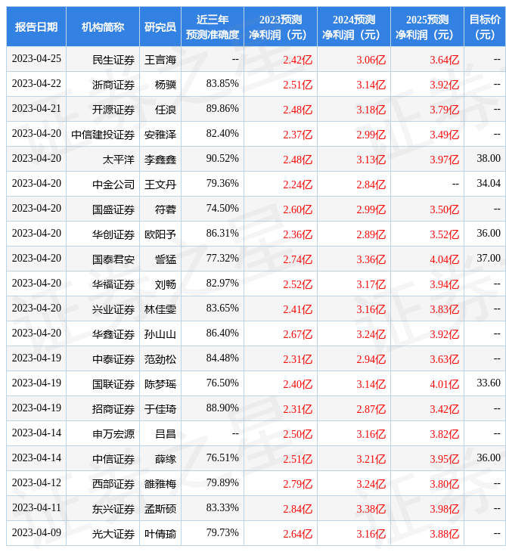Click target price 34.04
506x552 pixels.
489,184
